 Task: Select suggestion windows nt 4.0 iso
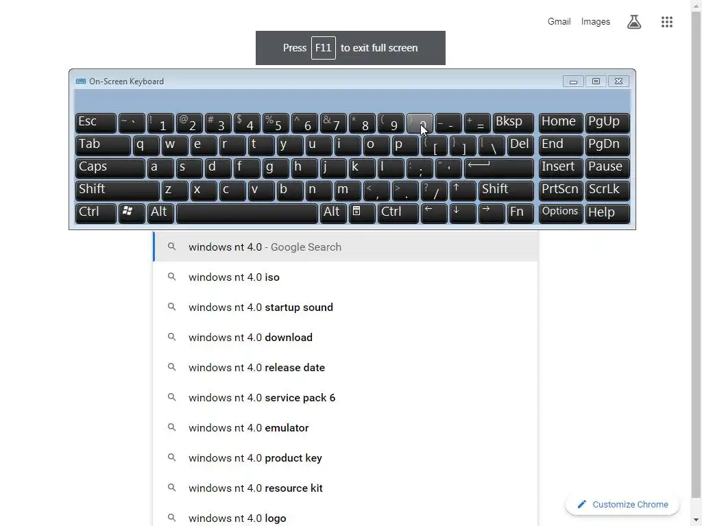[346, 277]
